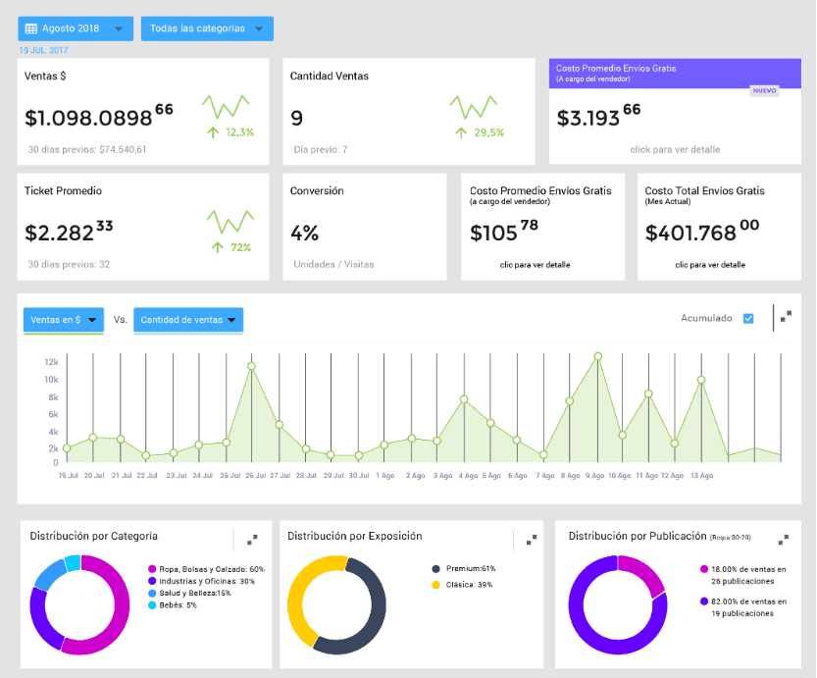
Task: Expand the Distribución por Categoría chart
Action: (x=252, y=540)
